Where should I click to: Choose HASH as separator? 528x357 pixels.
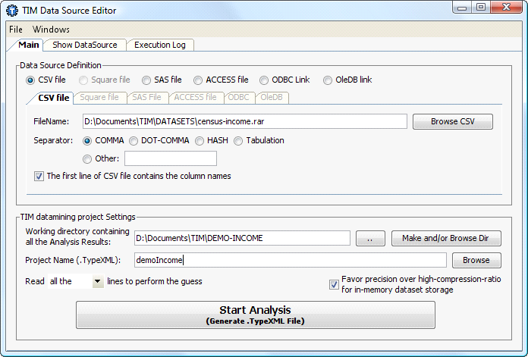[200, 141]
